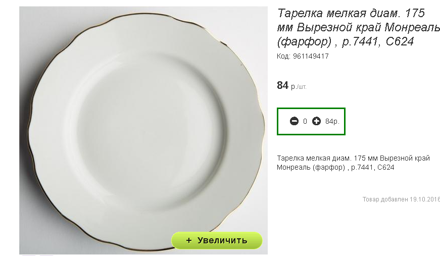Click the green-bordered quantity stepper box
This screenshot has height=256, width=440.
[311, 121]
